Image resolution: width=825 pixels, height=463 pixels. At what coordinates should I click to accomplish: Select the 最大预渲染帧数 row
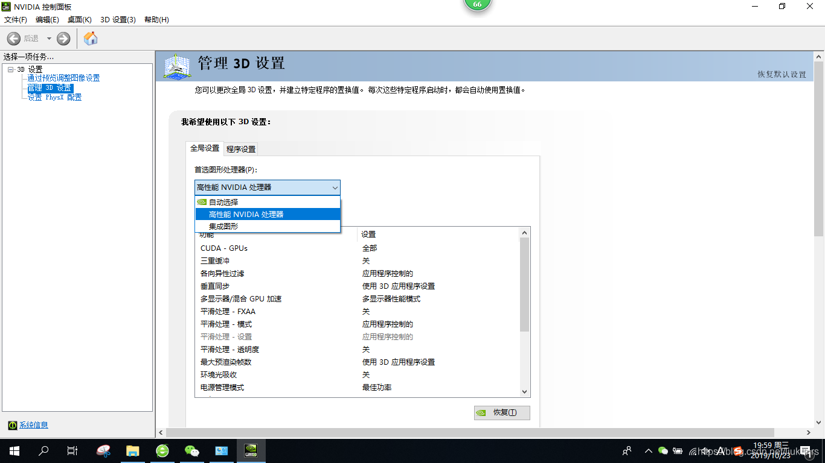[x=356, y=362]
